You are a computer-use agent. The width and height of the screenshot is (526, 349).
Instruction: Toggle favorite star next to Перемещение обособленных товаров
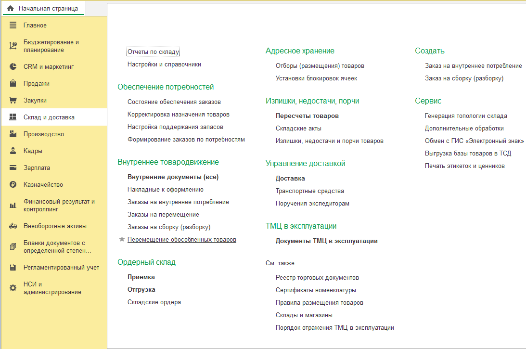(122, 239)
